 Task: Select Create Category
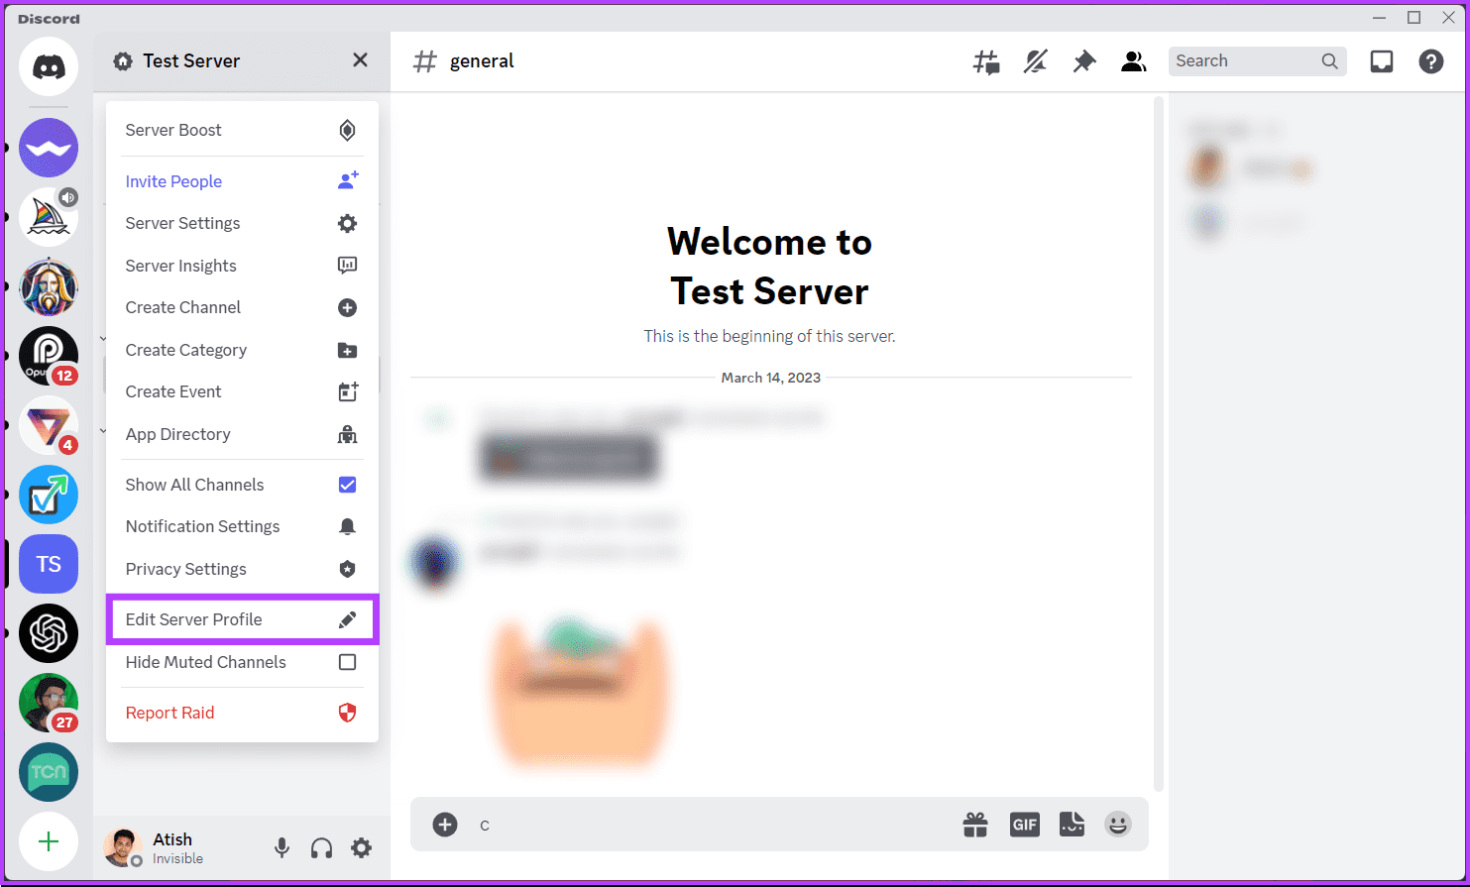click(242, 350)
